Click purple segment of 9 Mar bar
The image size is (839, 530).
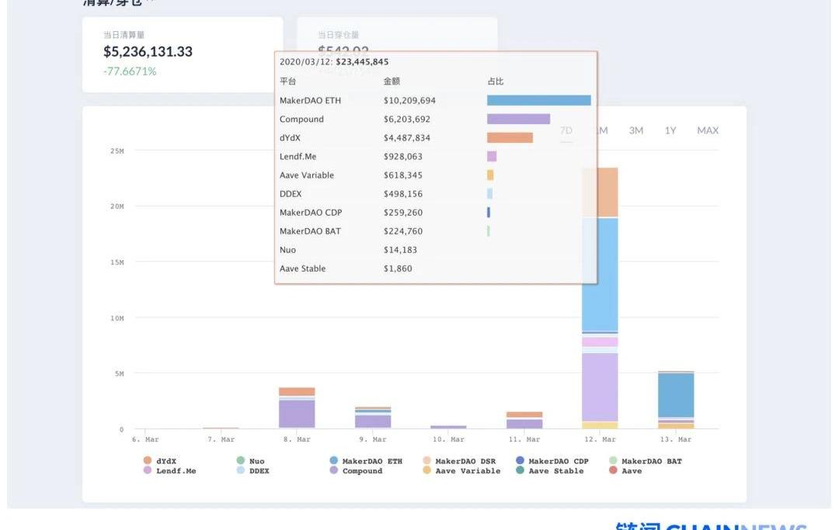[x=373, y=421]
